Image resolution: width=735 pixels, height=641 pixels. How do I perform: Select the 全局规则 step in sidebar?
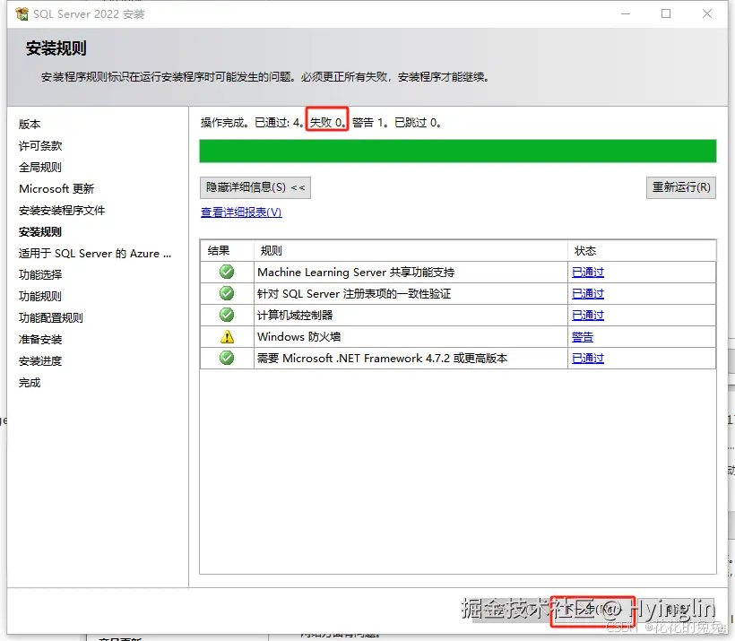coord(40,168)
